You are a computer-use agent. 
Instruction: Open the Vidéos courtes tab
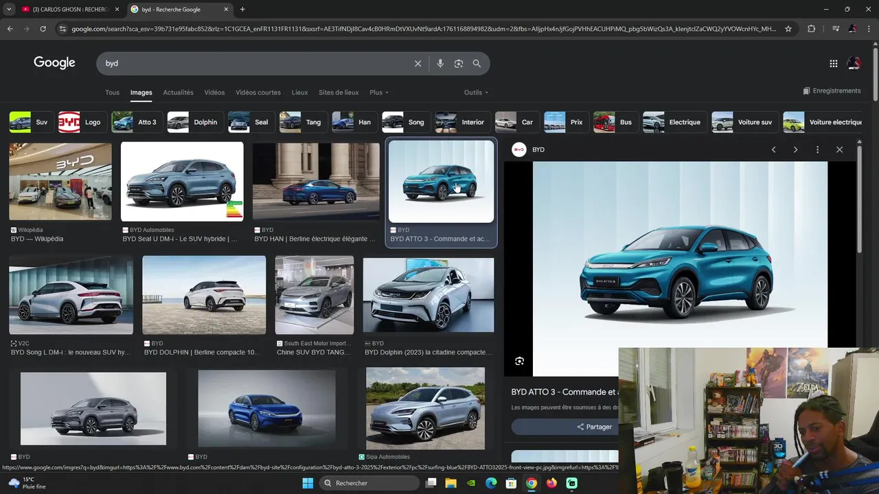point(258,93)
